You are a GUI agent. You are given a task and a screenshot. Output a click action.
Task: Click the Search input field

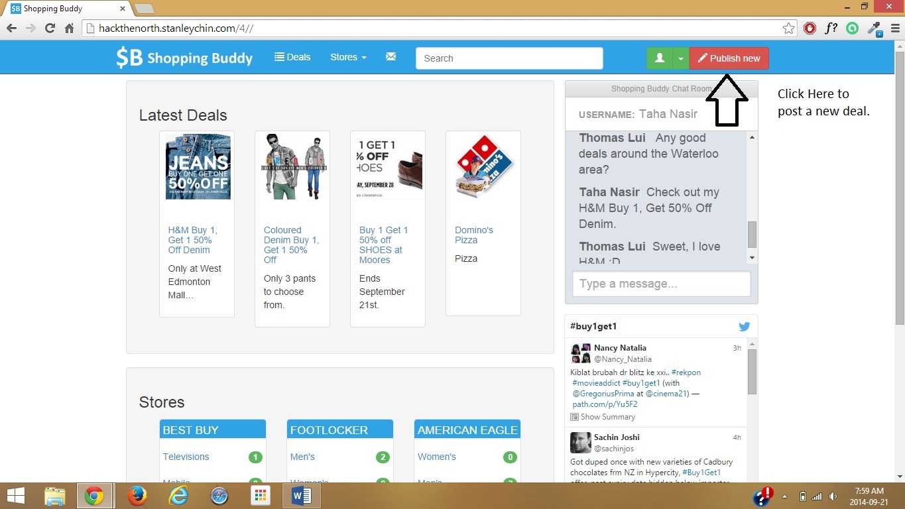pyautogui.click(x=509, y=58)
